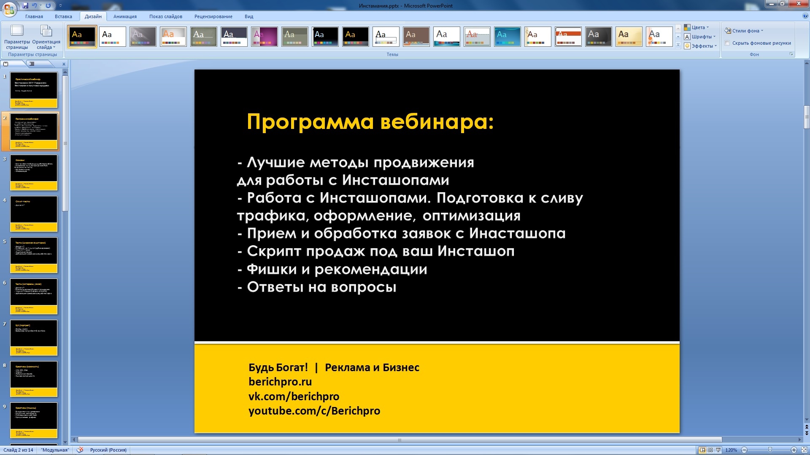Close the slides thumbnail pane

64,64
